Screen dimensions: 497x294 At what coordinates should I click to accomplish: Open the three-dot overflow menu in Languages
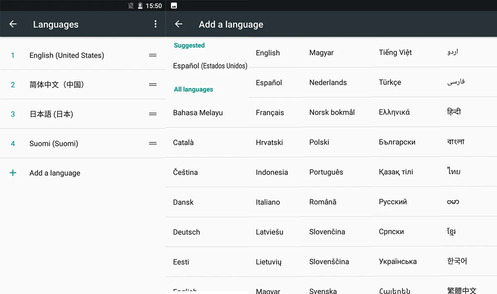(155, 24)
